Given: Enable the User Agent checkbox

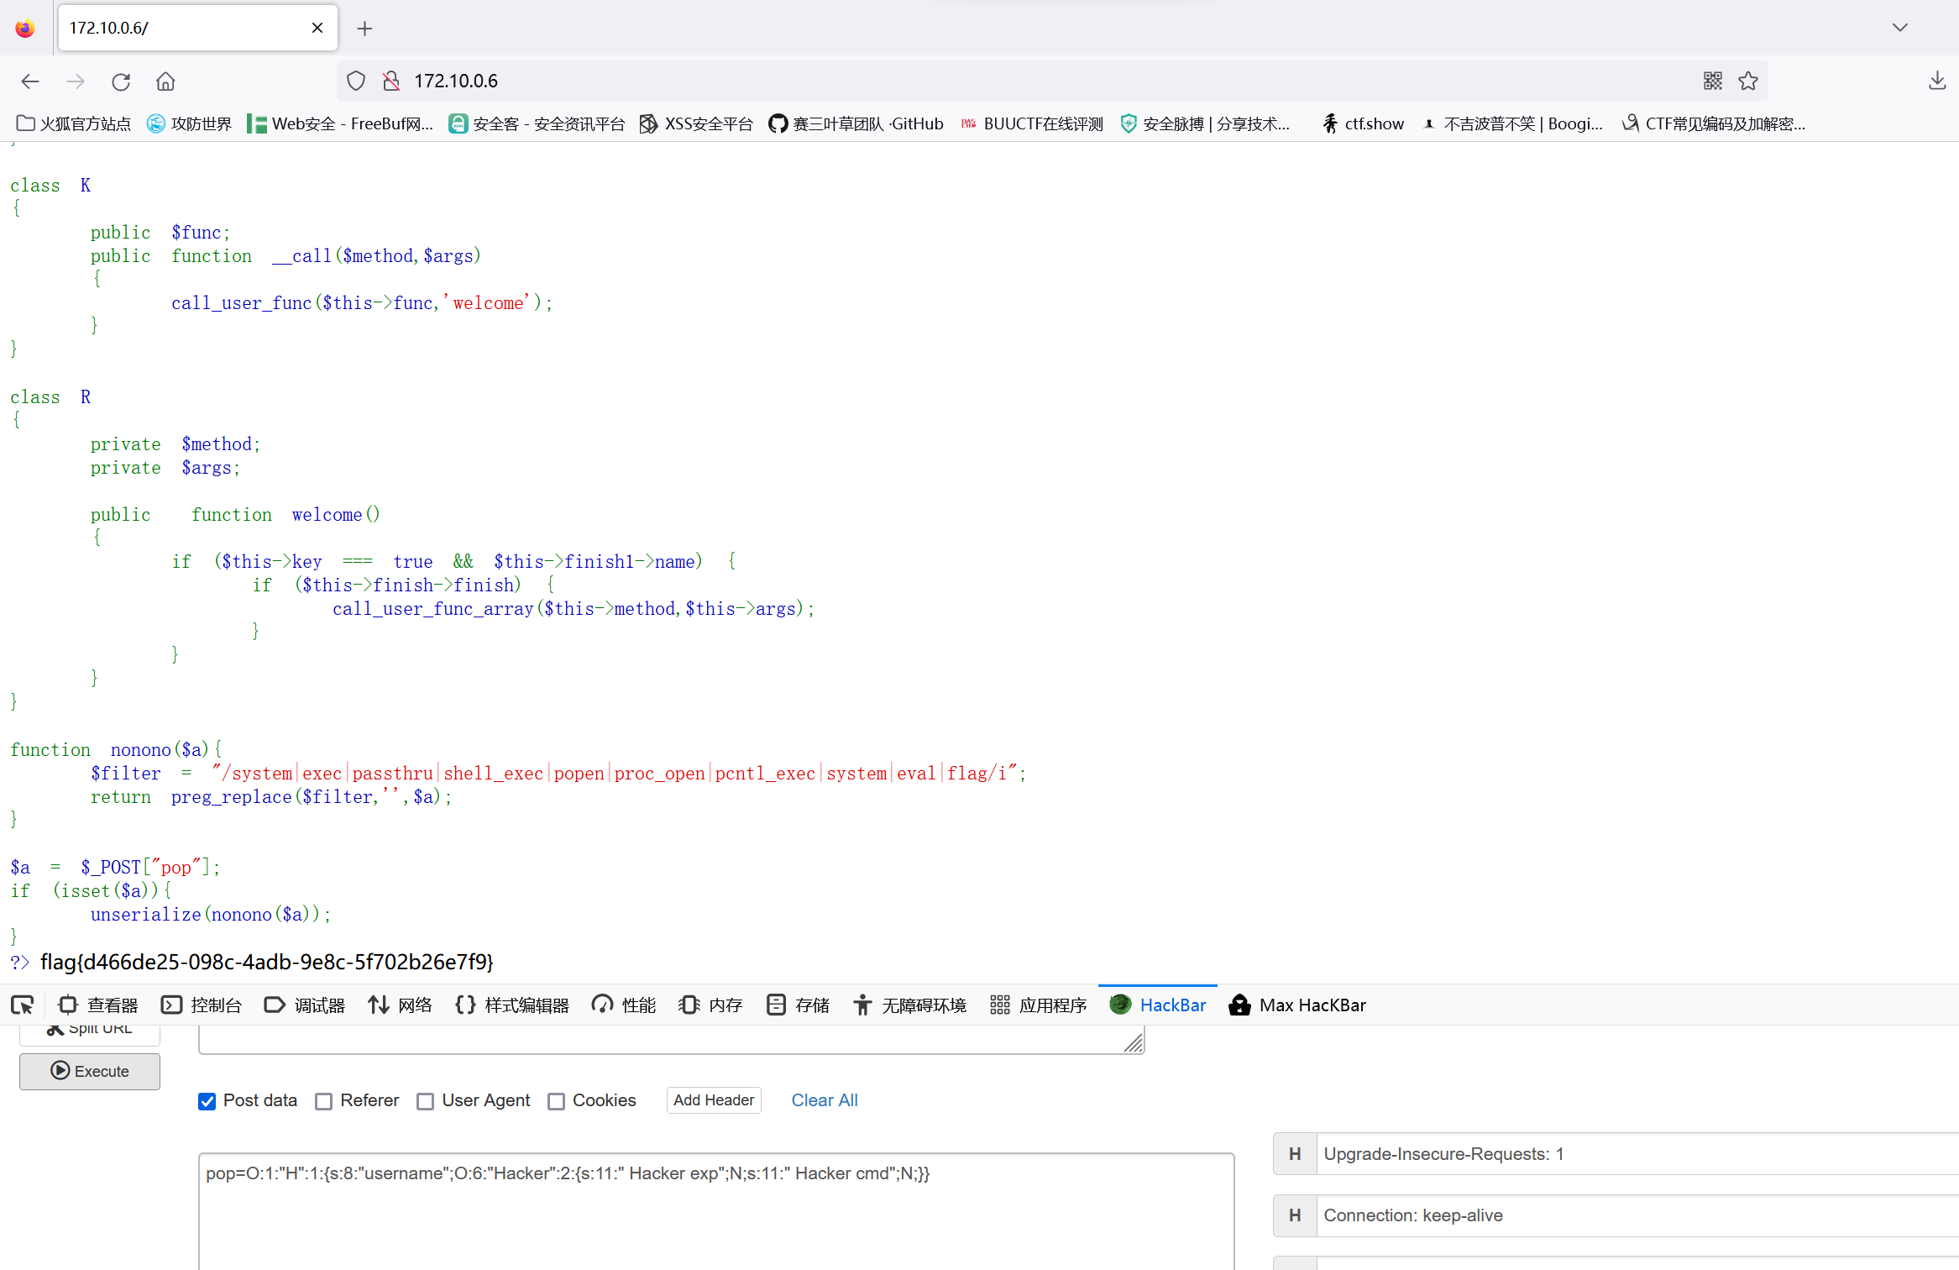Looking at the screenshot, I should pyautogui.click(x=426, y=1101).
